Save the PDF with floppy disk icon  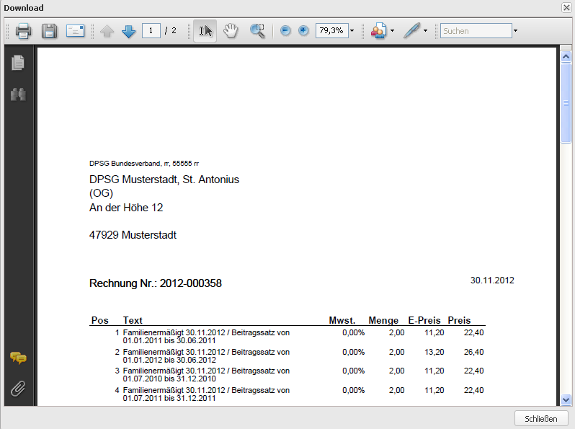[x=49, y=31]
